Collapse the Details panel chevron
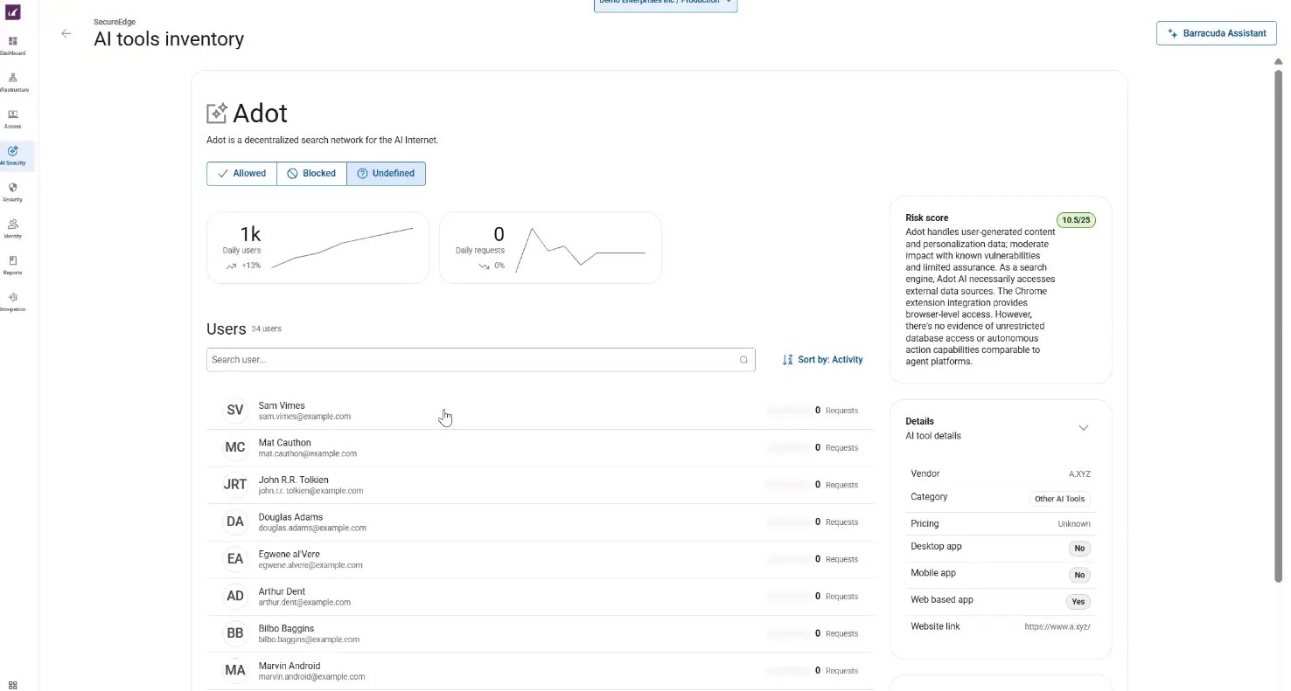Screen dimensions: 1291x691 [x=1084, y=428]
